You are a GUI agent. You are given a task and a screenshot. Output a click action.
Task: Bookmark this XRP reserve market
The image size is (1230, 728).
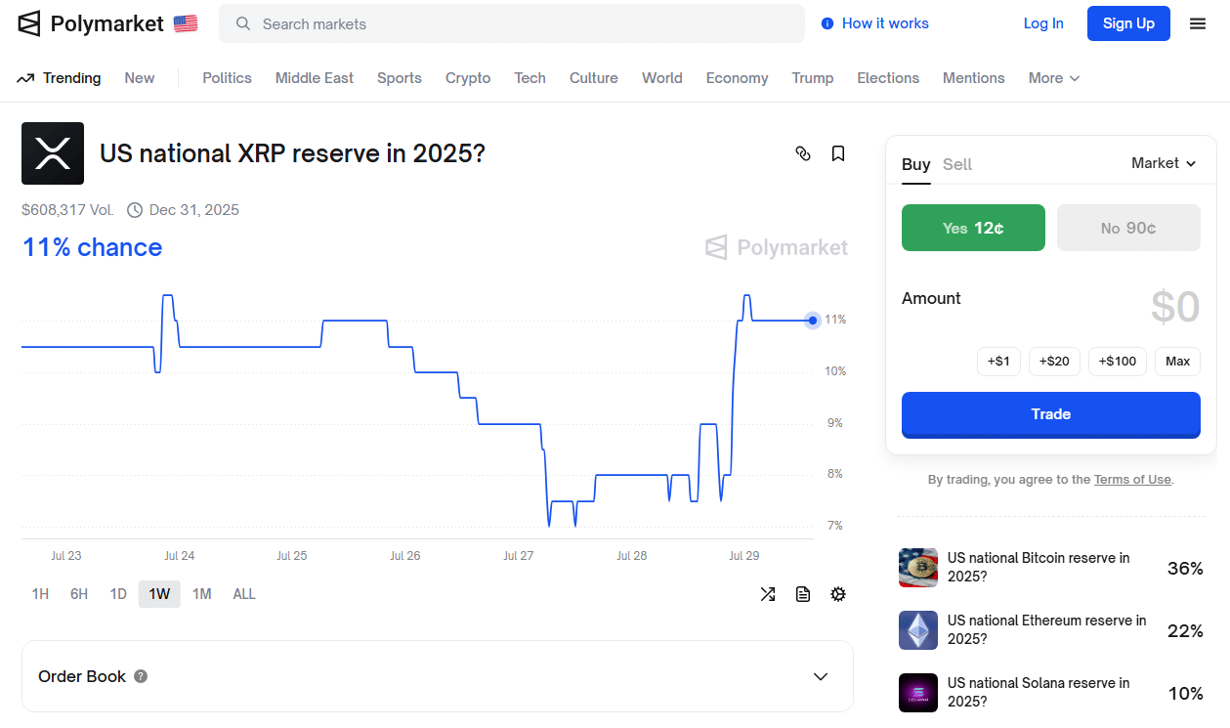pyautogui.click(x=838, y=153)
